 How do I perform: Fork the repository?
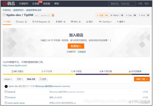click(142, 15)
